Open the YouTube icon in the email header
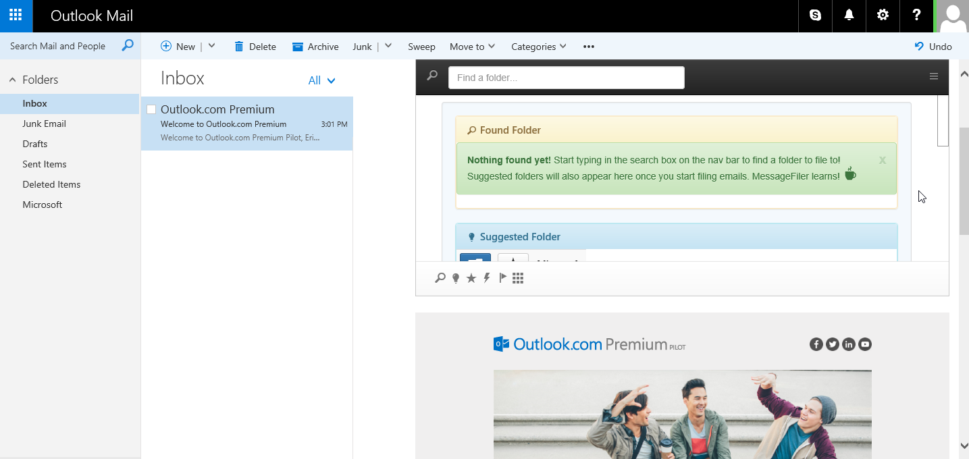This screenshot has height=459, width=969. click(x=865, y=344)
